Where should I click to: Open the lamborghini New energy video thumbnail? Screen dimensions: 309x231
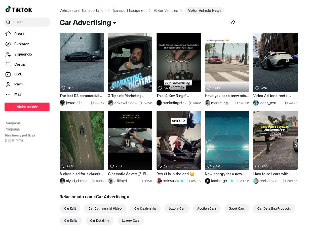pyautogui.click(x=227, y=140)
